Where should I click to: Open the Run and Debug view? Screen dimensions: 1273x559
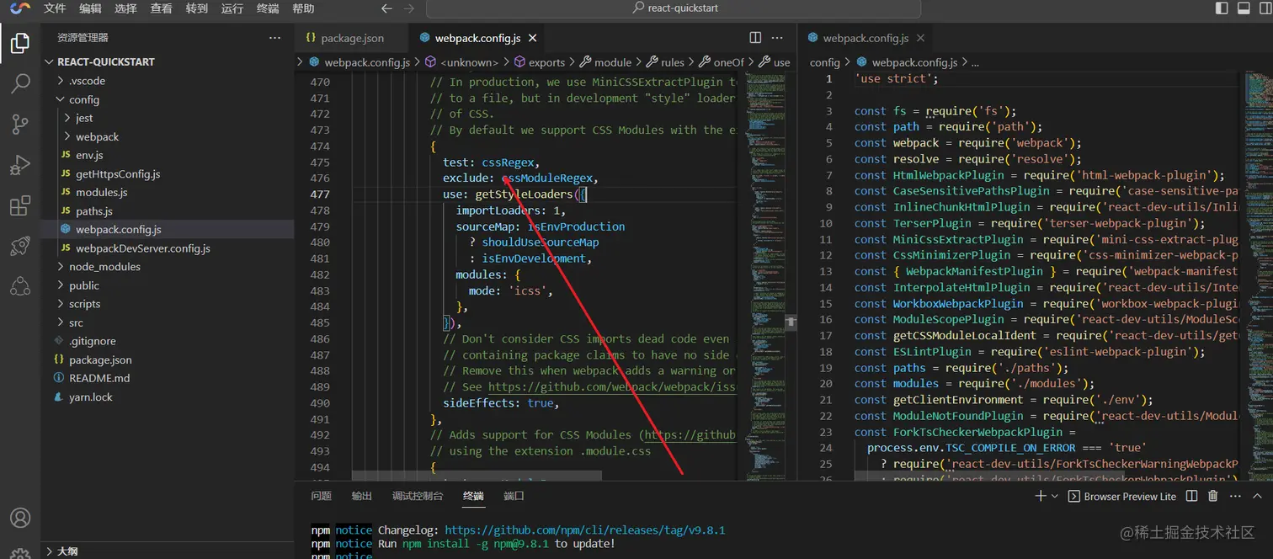click(20, 165)
